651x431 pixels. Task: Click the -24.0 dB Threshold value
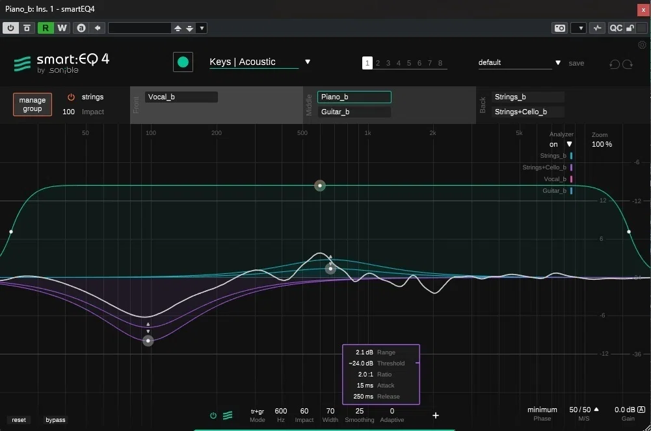point(361,363)
